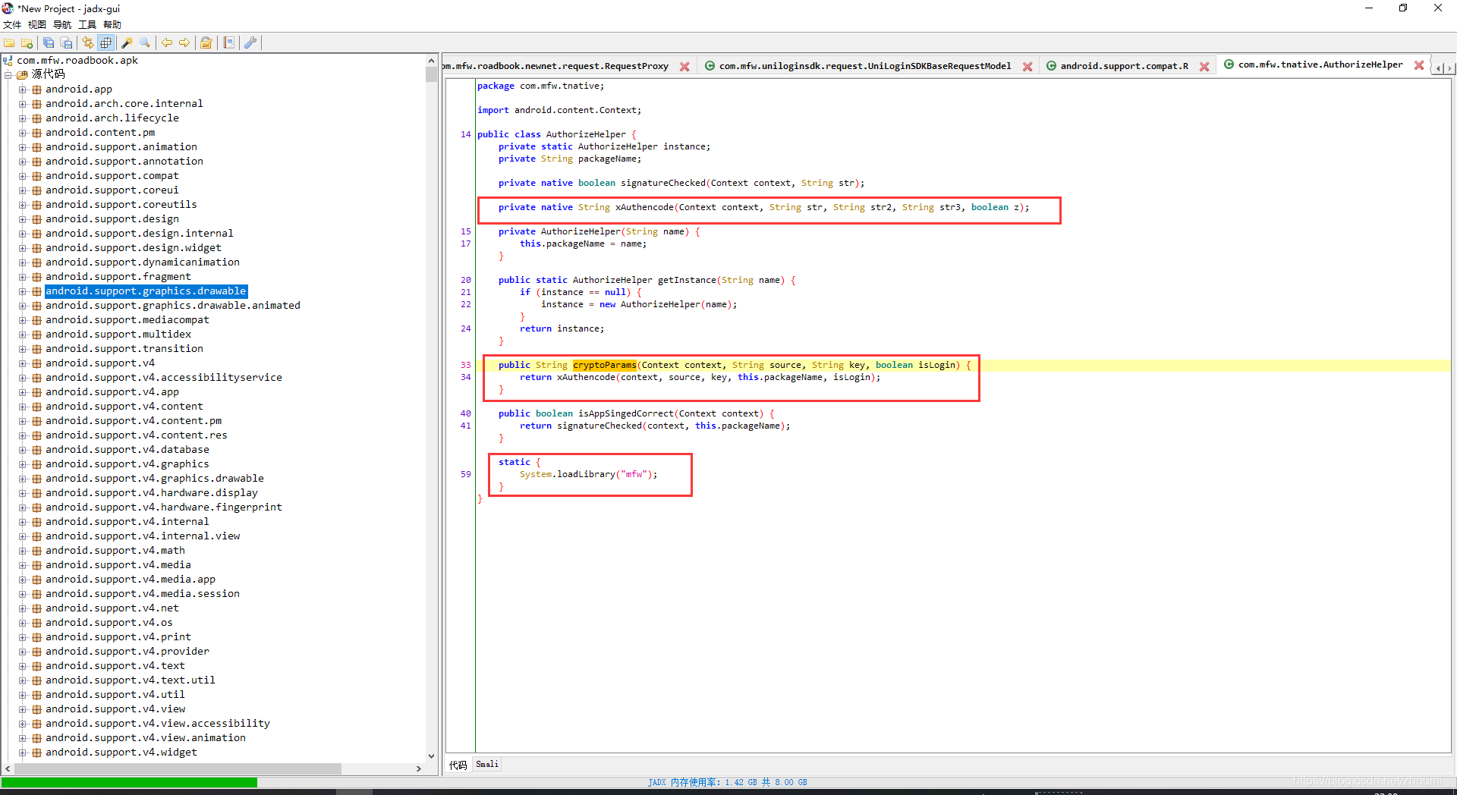Click the export gradle project icon
This screenshot has width=1457, height=795.
coord(66,43)
